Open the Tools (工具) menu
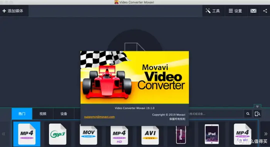Viewport: 270px width, 147px height. [213, 11]
